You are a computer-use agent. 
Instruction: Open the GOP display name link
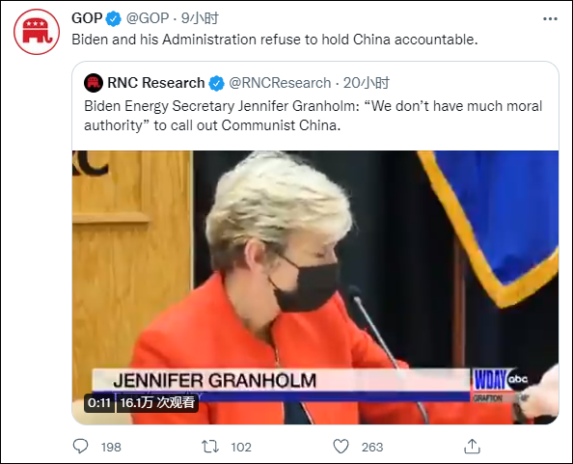pos(87,18)
